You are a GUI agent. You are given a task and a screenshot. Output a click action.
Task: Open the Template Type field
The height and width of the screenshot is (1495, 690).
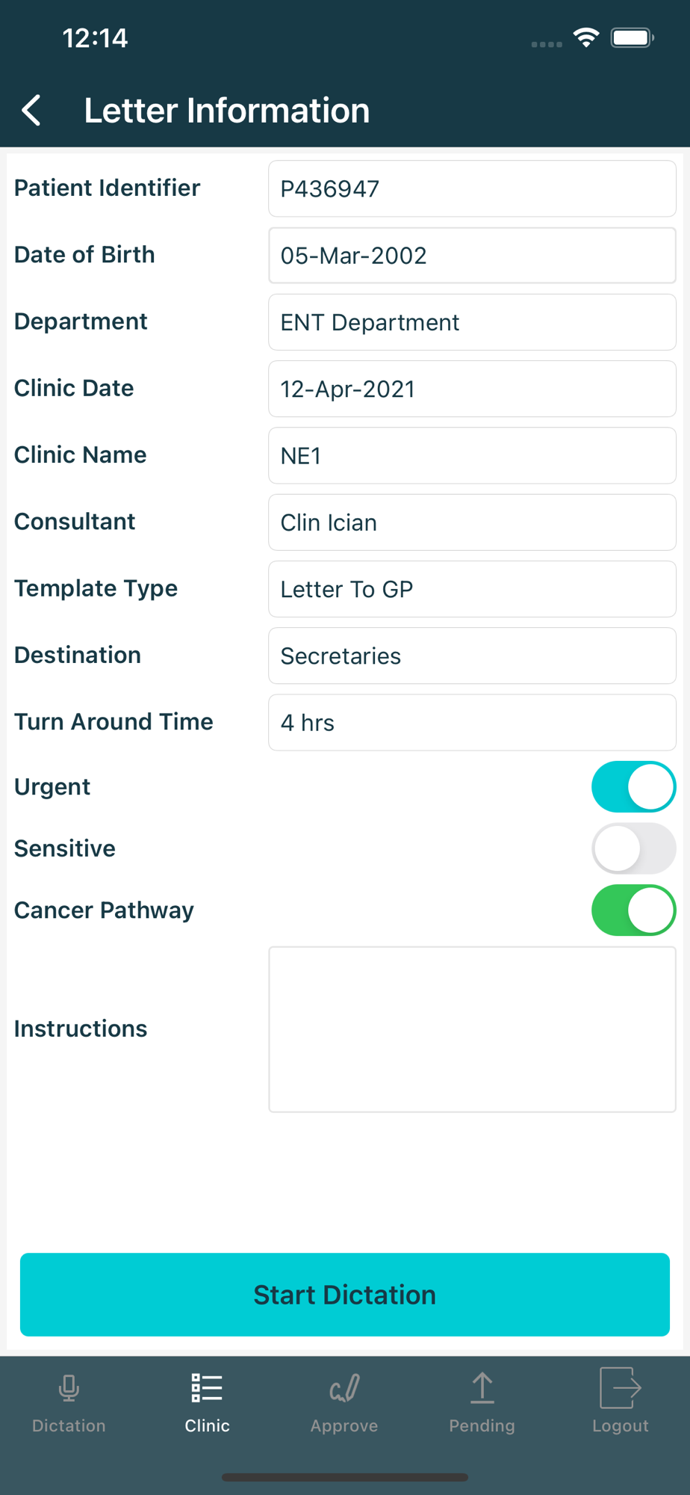(472, 589)
